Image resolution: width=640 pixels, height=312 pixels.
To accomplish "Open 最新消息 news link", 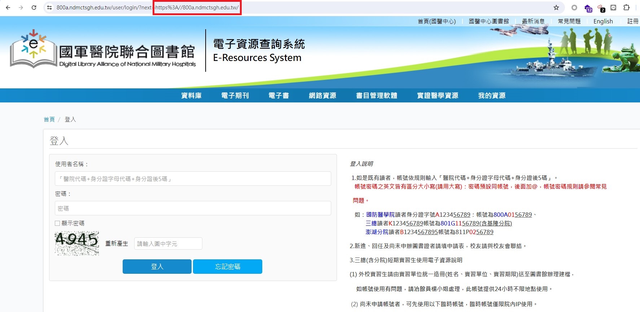I will click(533, 21).
